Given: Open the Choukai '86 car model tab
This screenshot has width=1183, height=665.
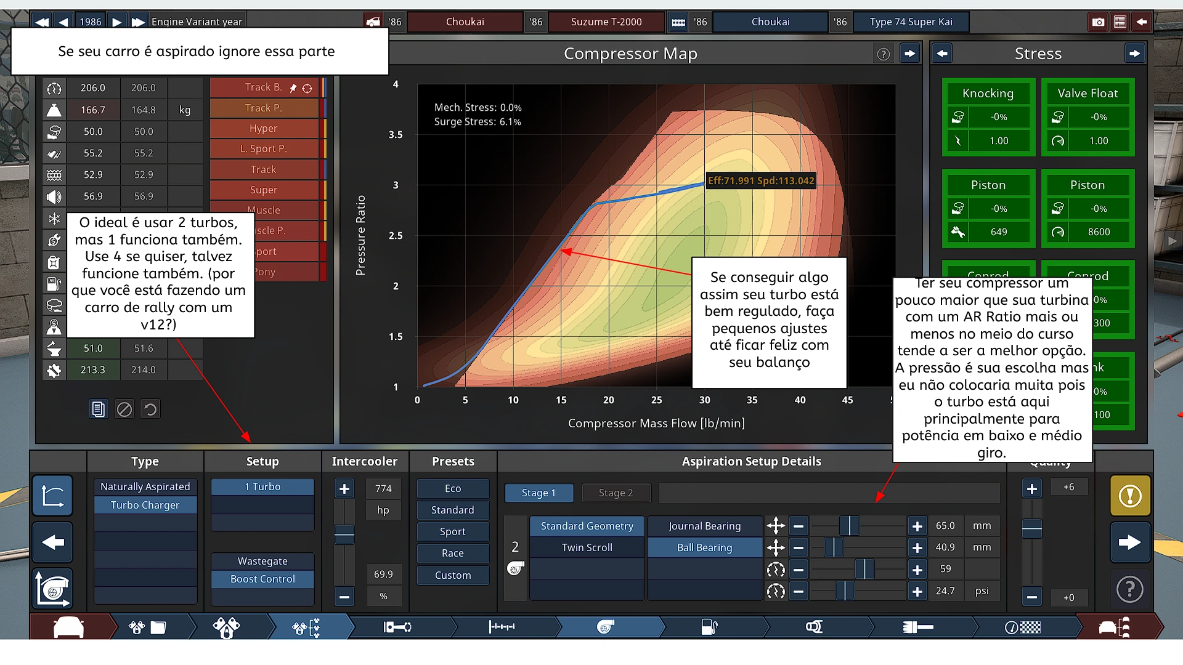Looking at the screenshot, I should (x=465, y=22).
